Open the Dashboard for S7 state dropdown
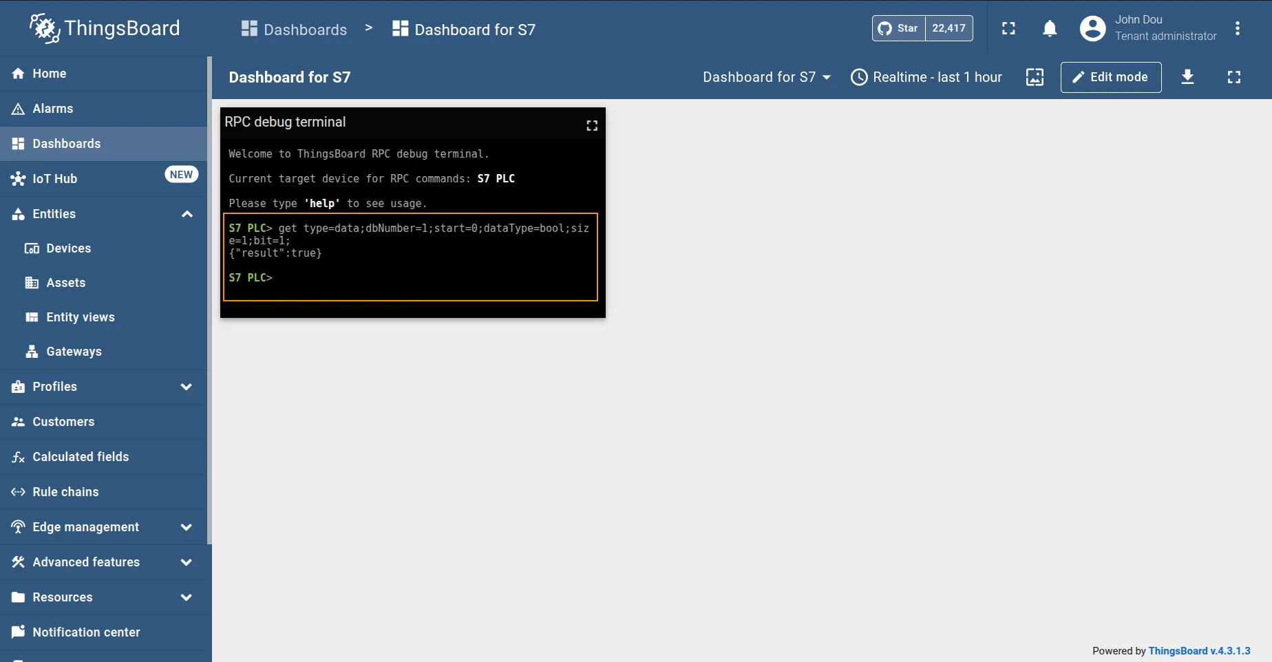 click(767, 77)
